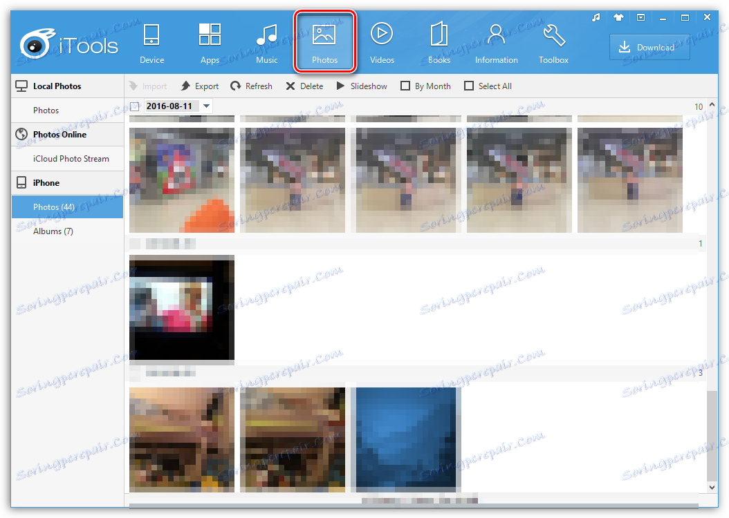Select the photo with the orange object
The width and height of the screenshot is (729, 518).
click(182, 180)
